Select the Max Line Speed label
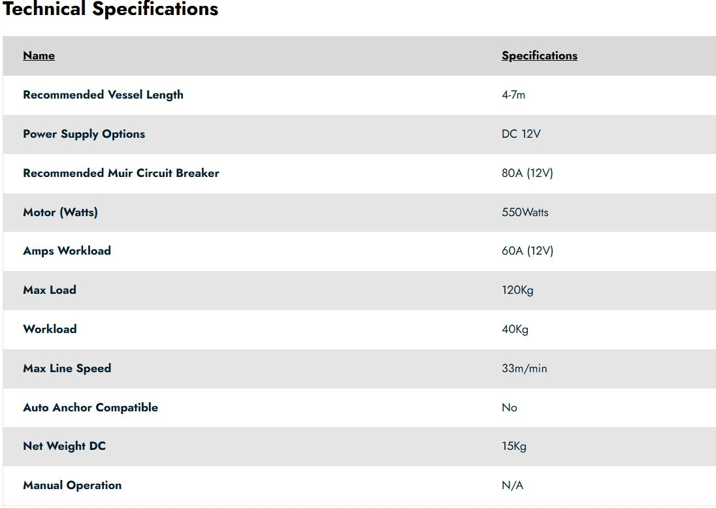The height and width of the screenshot is (508, 716). click(67, 368)
